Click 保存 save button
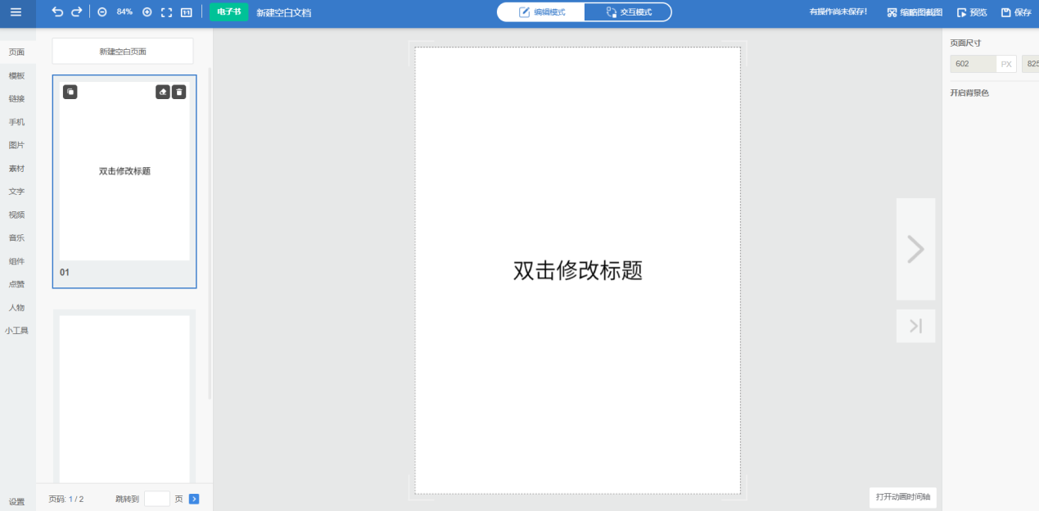This screenshot has height=511, width=1039. point(1016,12)
